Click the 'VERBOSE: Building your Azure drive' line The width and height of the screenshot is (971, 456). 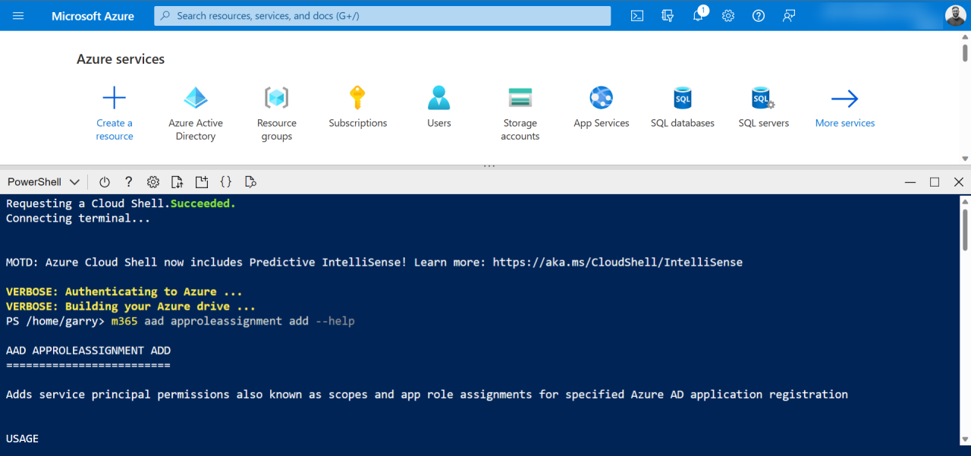130,307
